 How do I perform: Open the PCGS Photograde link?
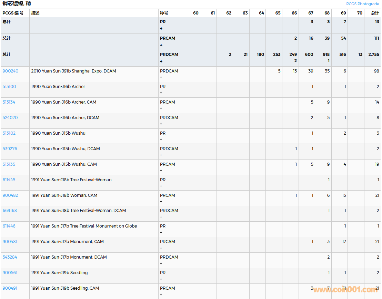coord(362,4)
